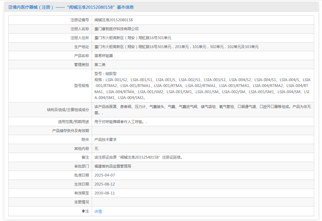Click the 境内医疗器械（注册）header title
Screen dimensions: 322x221
point(71,7)
